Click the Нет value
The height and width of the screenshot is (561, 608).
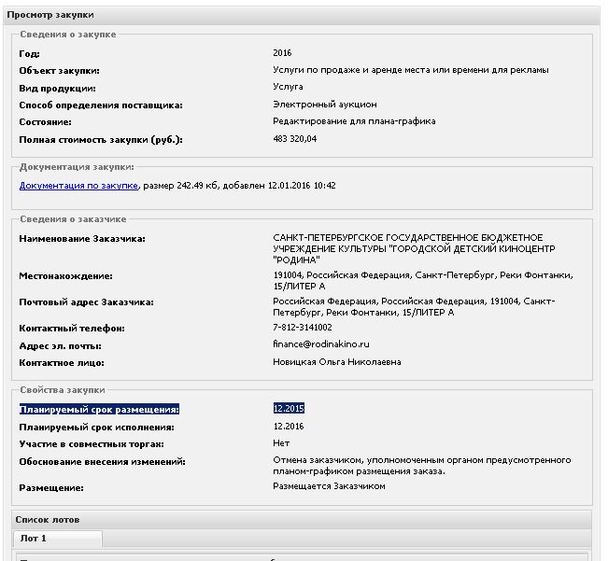(281, 443)
